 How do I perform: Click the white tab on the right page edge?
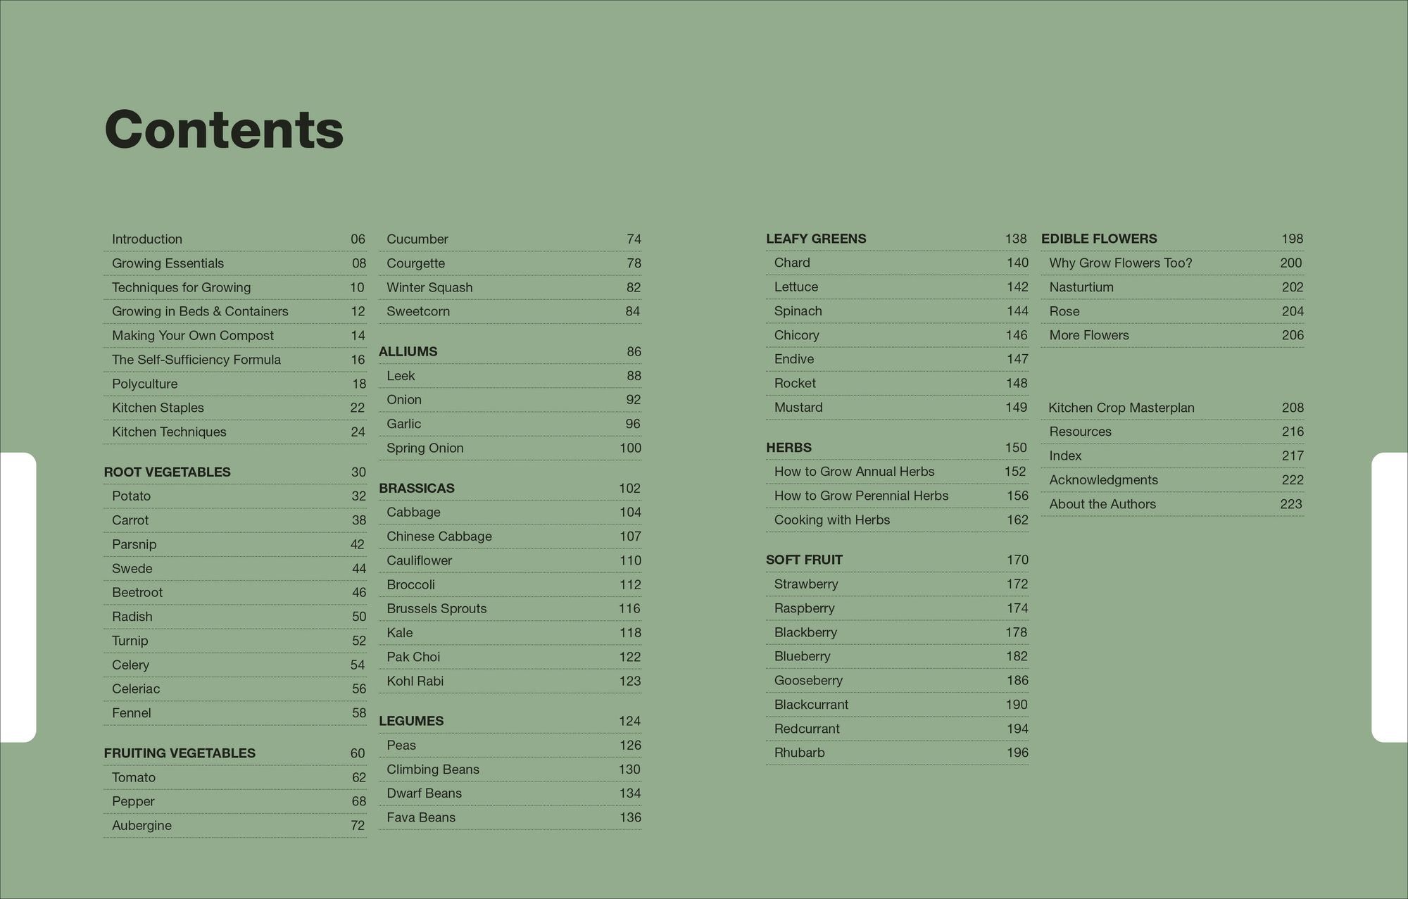[x=1390, y=597]
